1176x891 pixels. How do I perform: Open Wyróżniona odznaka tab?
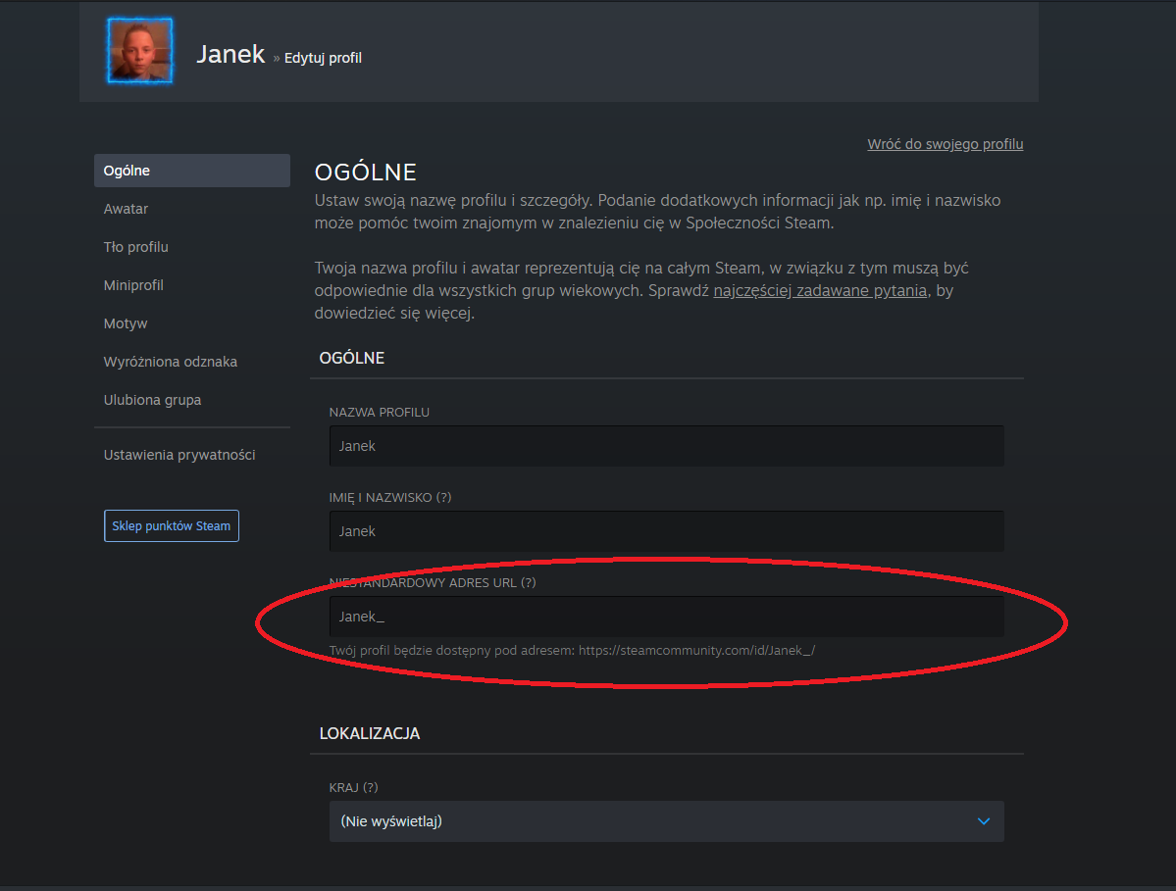[x=171, y=362]
